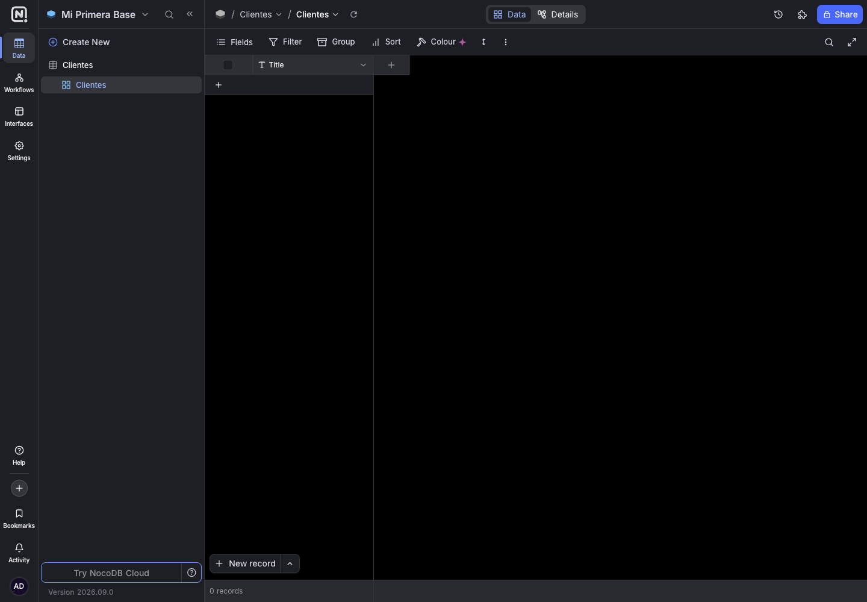Image resolution: width=867 pixels, height=602 pixels.
Task: Open Settings from the left rail
Action: click(19, 151)
